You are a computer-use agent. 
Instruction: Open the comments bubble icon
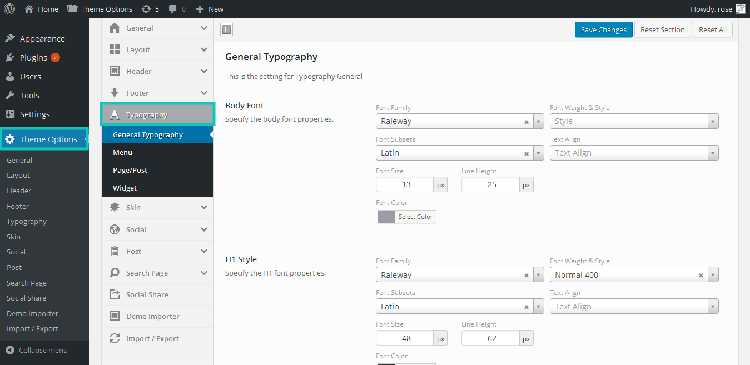(173, 9)
